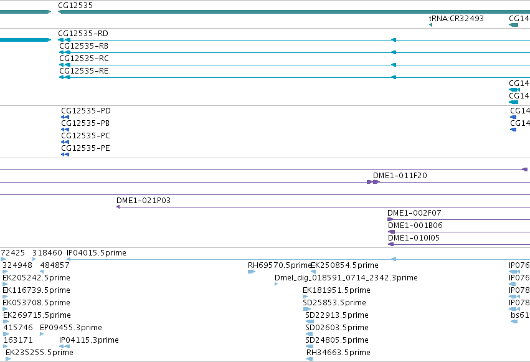Select the SD22913.5prime EST label
Viewport: 530px width, 362px height.
[337, 316]
